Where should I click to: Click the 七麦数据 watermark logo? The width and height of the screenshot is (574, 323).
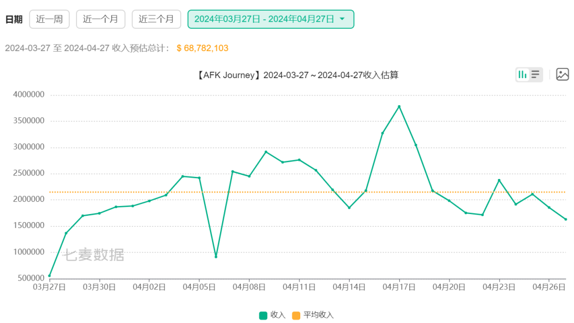click(x=94, y=255)
